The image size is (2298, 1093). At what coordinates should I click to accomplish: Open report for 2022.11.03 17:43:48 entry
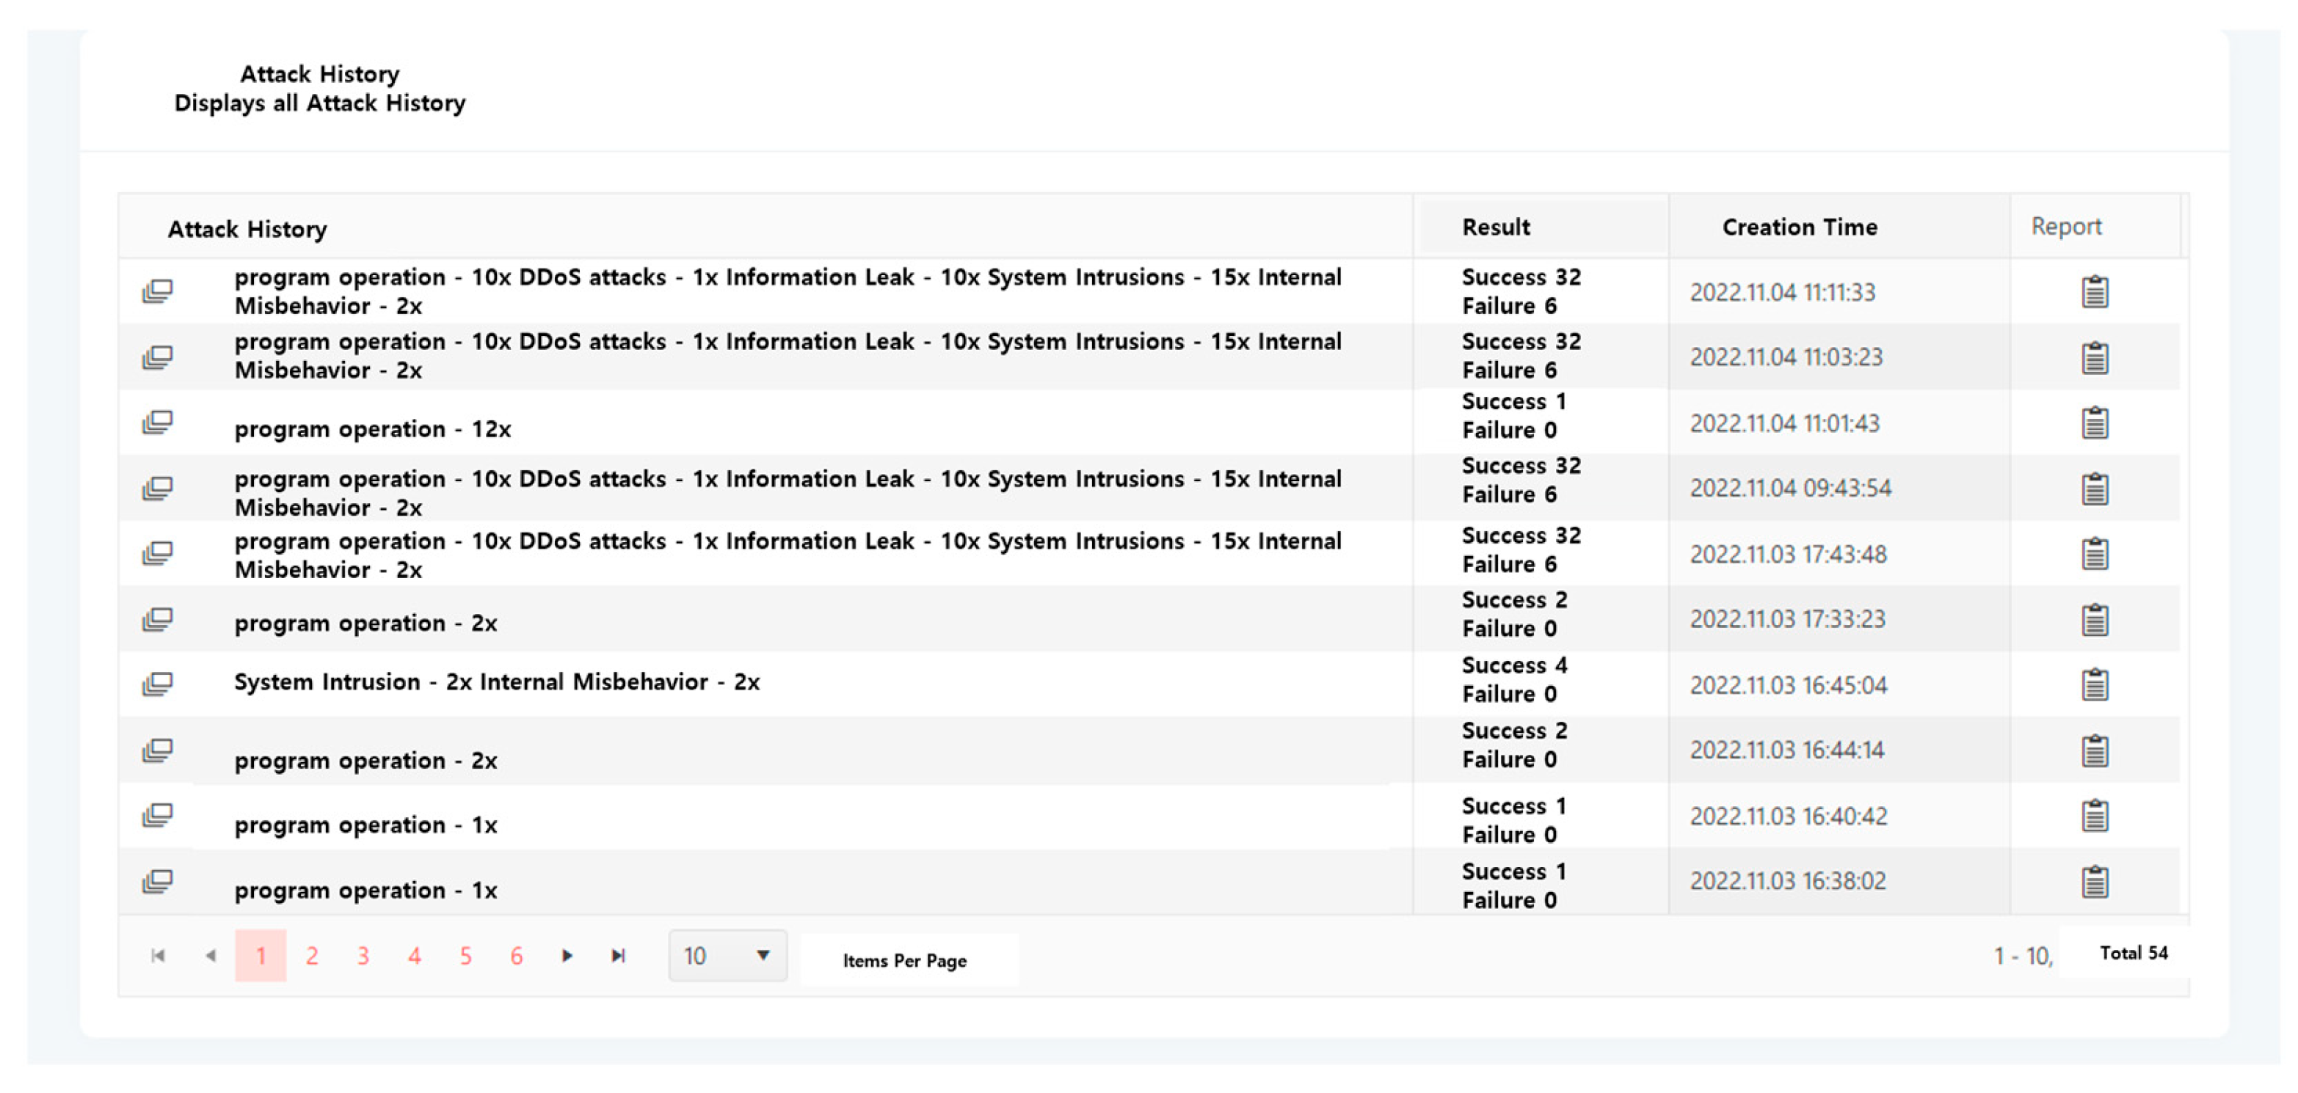click(2094, 555)
